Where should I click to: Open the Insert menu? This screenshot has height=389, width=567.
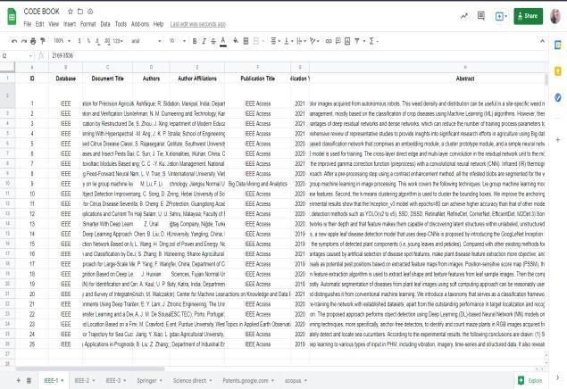pyautogui.click(x=70, y=24)
